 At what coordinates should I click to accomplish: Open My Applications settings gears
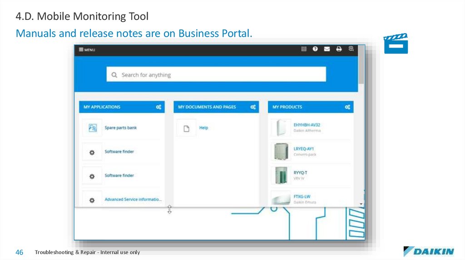pyautogui.click(x=158, y=107)
